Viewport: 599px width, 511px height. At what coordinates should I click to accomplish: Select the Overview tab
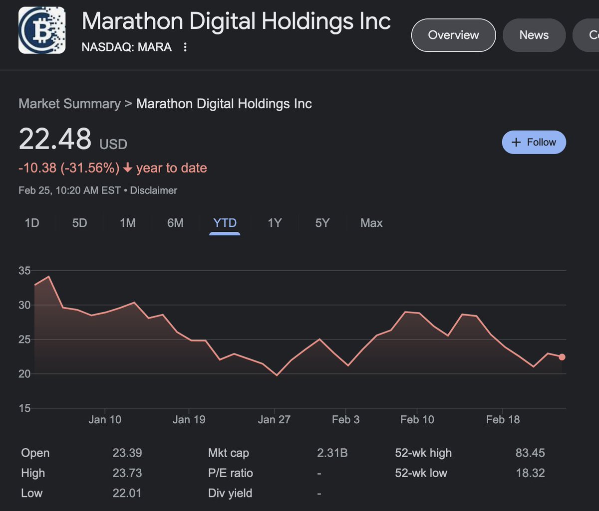click(x=453, y=35)
